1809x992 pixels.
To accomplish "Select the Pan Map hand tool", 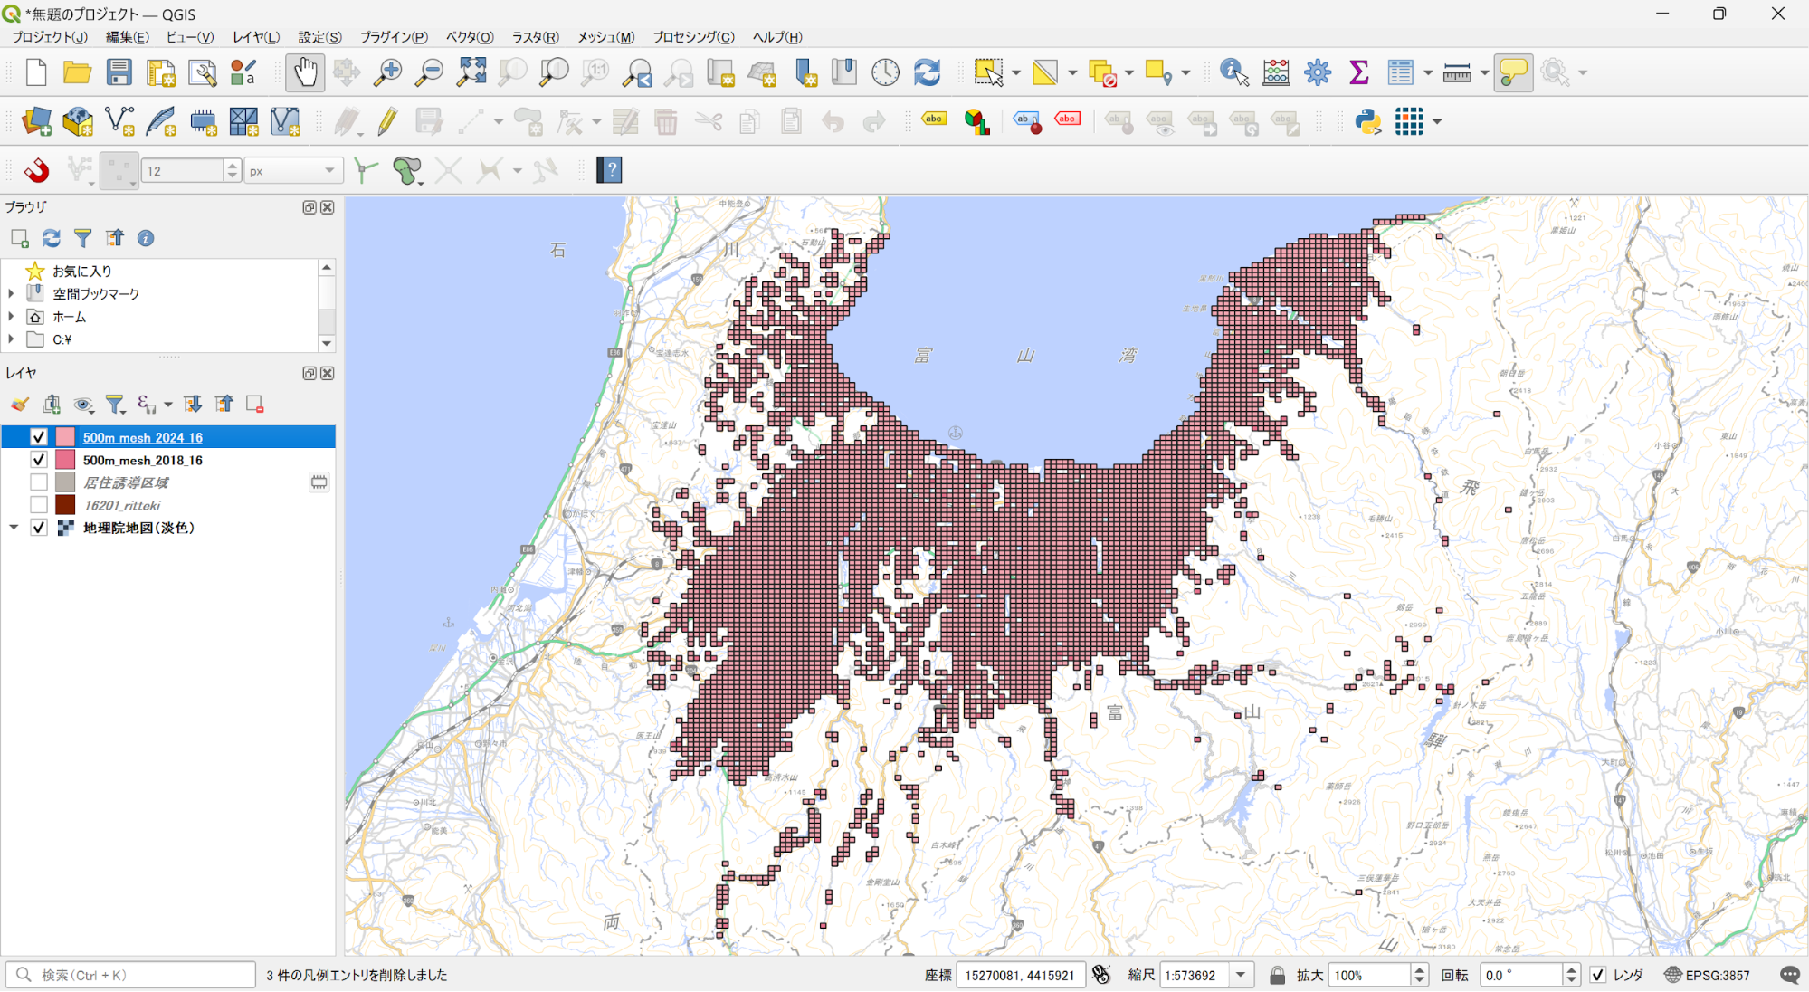I will pyautogui.click(x=305, y=72).
